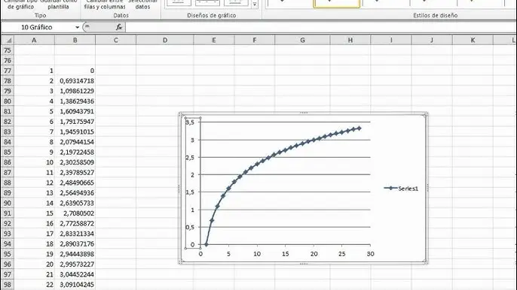Open the name box dropdown arrow
517x290 pixels.
(x=77, y=27)
